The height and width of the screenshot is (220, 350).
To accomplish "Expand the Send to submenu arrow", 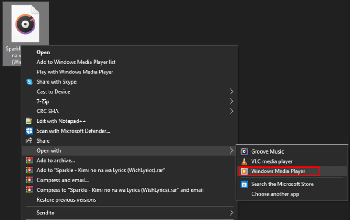I will click(231, 213).
